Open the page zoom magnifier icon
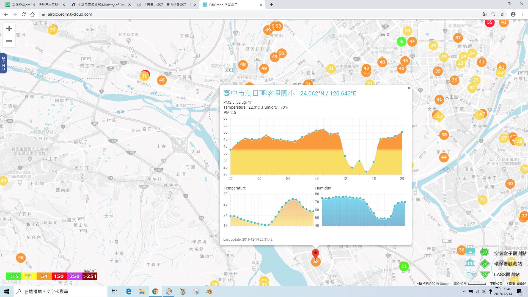This screenshot has height=297, width=528. coord(493,14)
